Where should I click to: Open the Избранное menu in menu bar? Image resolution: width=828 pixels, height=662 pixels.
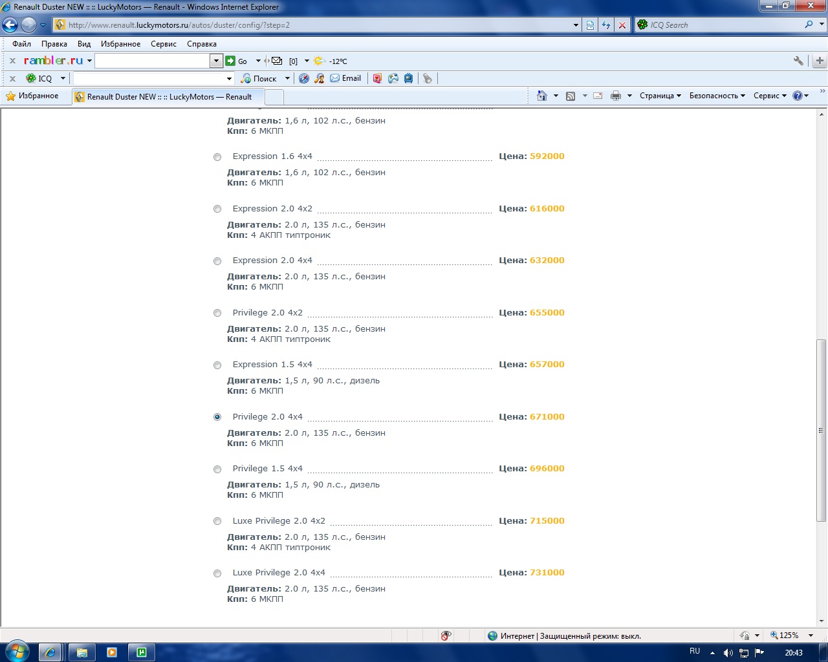(120, 44)
